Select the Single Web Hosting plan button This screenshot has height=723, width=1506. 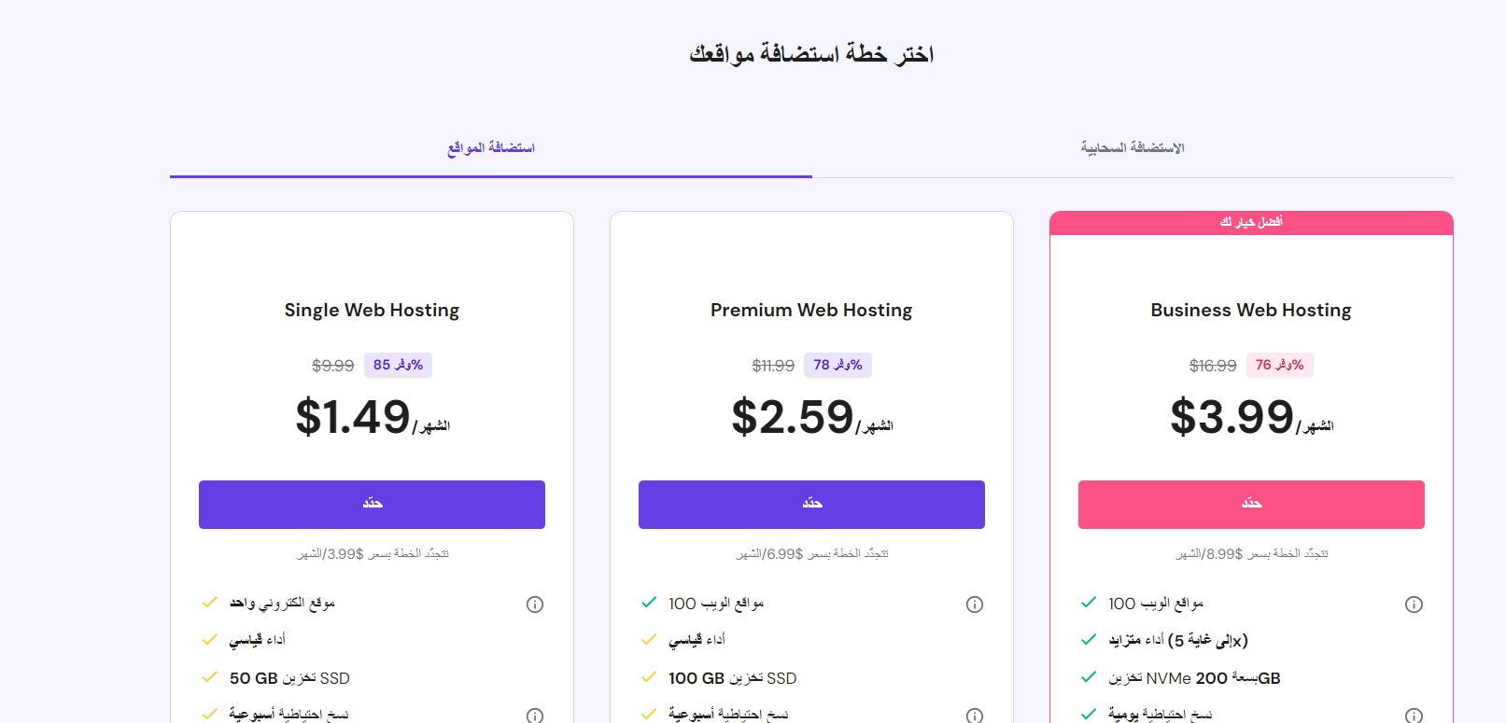(x=372, y=505)
